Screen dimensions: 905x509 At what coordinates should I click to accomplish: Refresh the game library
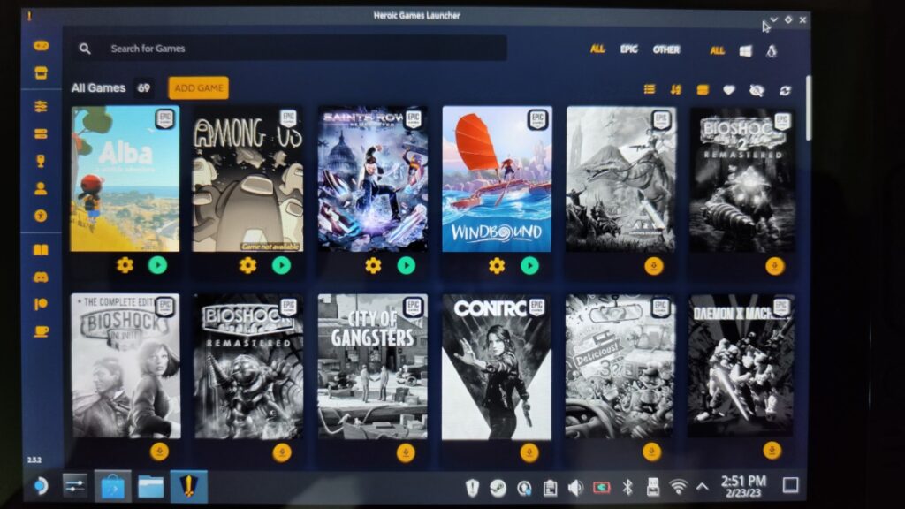coord(784,89)
